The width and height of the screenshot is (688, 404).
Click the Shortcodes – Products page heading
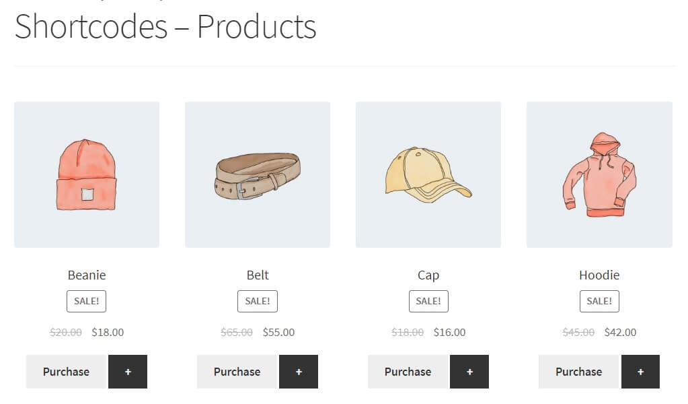pyautogui.click(x=165, y=27)
